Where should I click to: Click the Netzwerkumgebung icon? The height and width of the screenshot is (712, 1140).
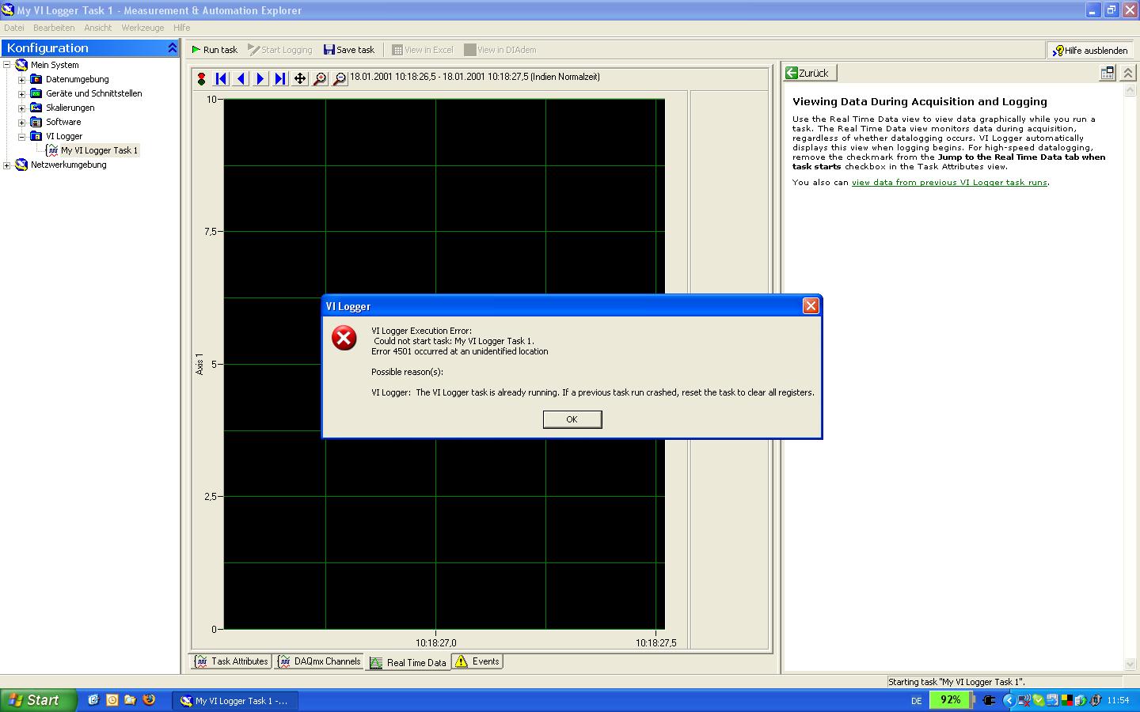click(21, 165)
